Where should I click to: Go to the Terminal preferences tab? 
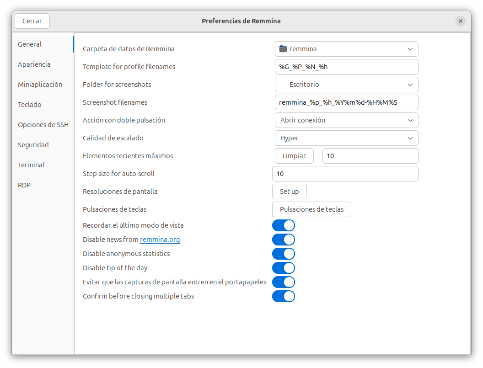pyautogui.click(x=31, y=165)
